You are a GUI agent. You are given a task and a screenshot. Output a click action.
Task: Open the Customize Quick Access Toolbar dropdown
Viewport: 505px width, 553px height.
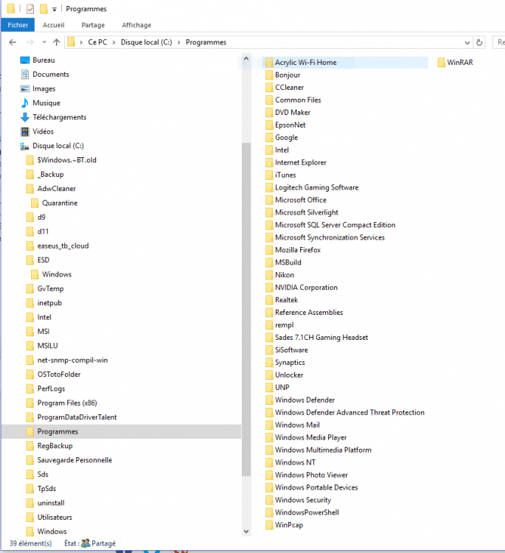click(x=55, y=9)
